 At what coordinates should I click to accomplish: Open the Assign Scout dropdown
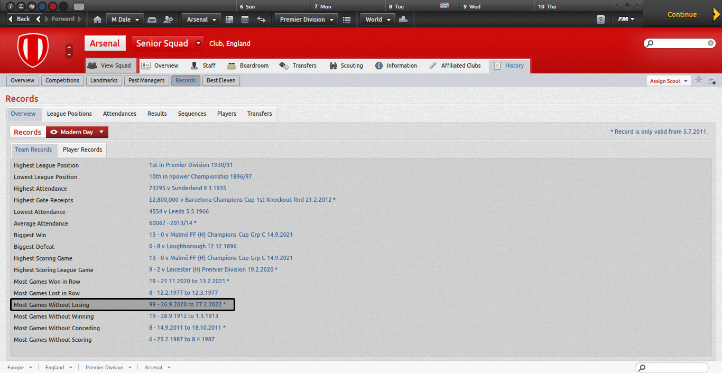click(669, 81)
